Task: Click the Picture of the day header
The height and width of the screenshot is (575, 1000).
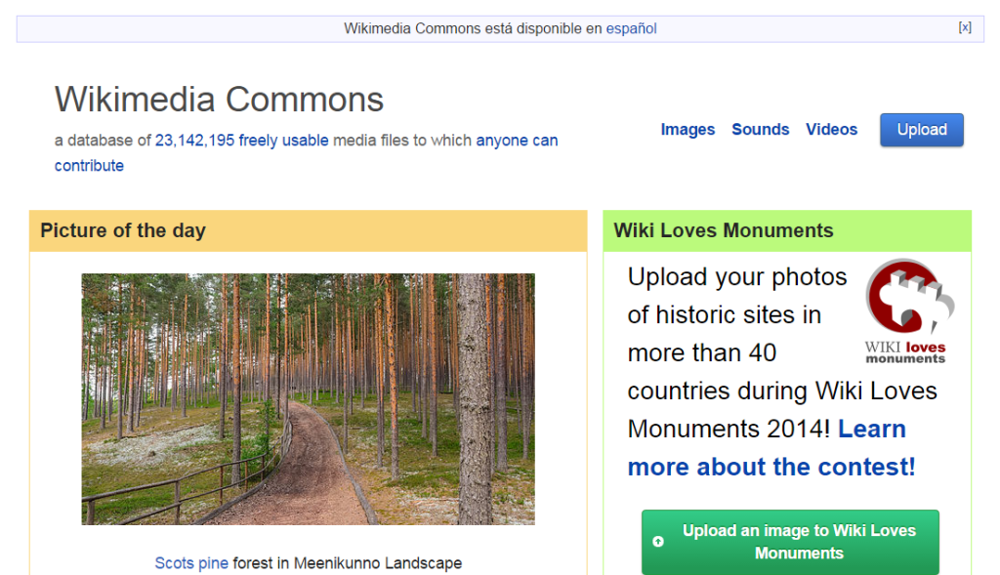Action: point(123,230)
